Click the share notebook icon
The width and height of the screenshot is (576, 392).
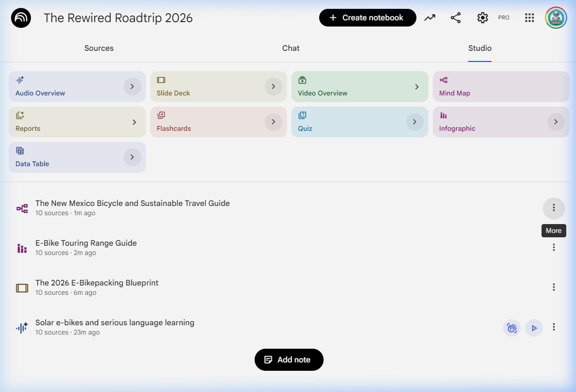click(455, 18)
